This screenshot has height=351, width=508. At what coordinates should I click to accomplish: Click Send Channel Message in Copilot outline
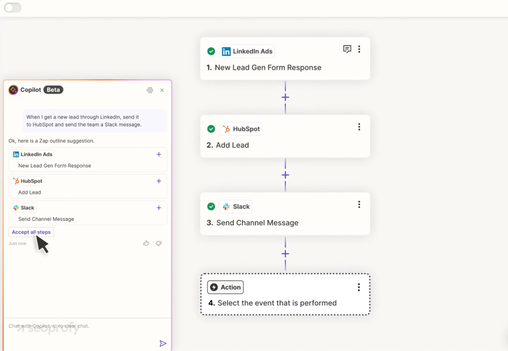(46, 219)
